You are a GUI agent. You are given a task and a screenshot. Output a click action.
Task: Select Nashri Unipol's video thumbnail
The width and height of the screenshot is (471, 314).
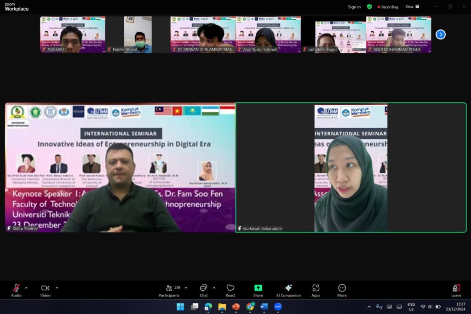tap(138, 34)
